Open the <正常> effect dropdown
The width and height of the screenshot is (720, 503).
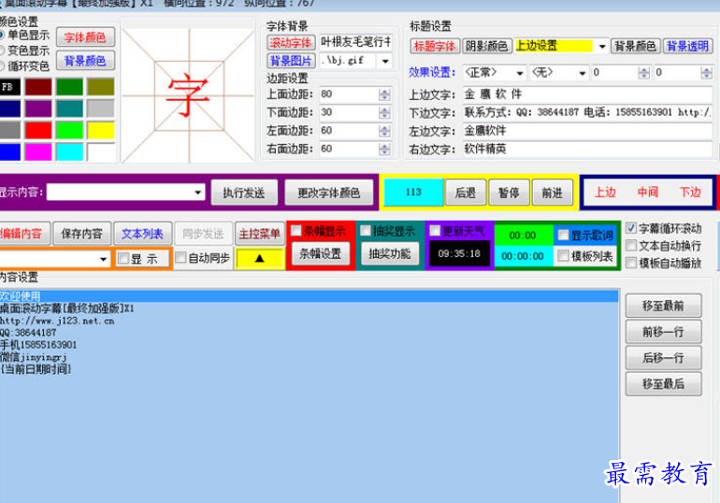point(519,73)
